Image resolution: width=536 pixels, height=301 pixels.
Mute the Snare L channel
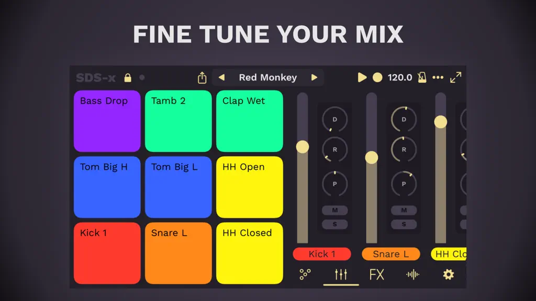(404, 210)
